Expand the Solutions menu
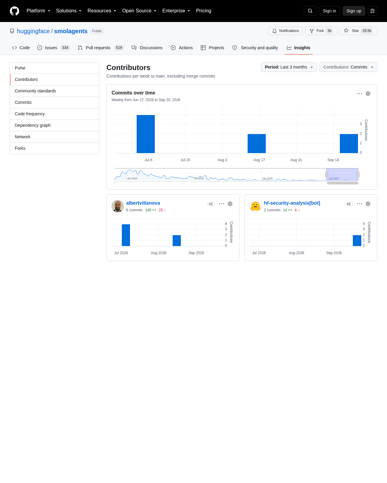Image resolution: width=387 pixels, height=483 pixels. click(69, 11)
